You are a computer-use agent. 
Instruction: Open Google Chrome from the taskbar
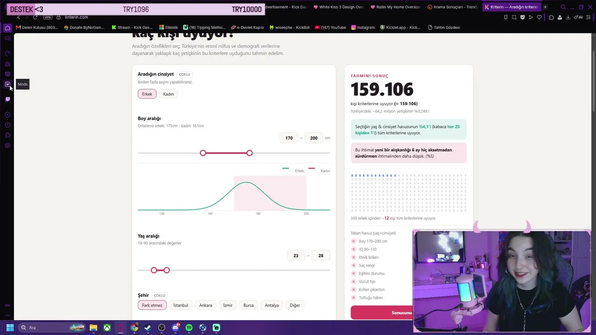(134, 328)
